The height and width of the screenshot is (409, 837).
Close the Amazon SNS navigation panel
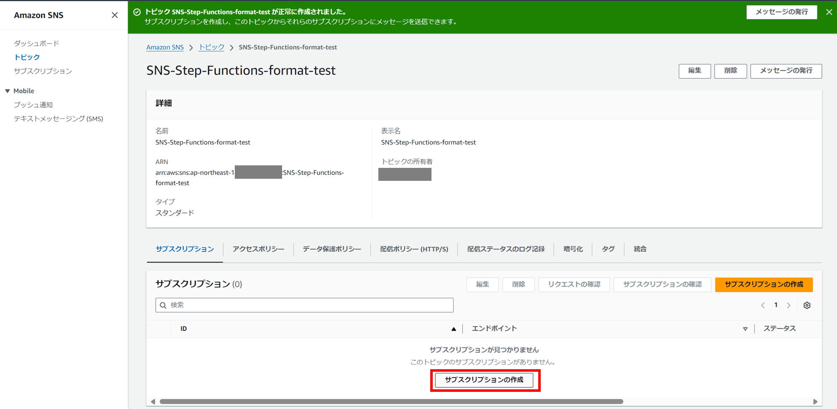(x=115, y=15)
